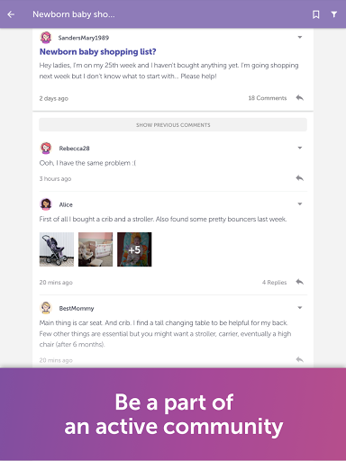Image resolution: width=346 pixels, height=461 pixels.
Task: Click Show Previous Comments button
Action: pyautogui.click(x=173, y=125)
